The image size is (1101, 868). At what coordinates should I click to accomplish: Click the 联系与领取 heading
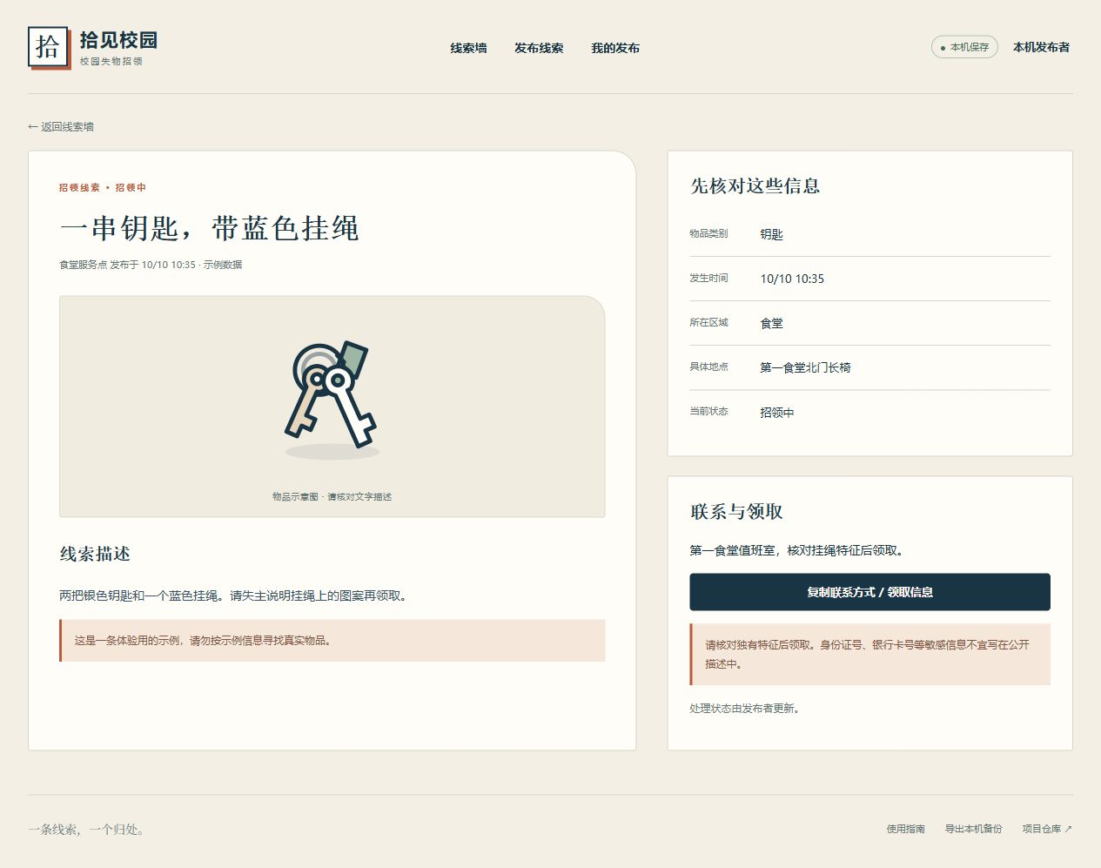click(736, 511)
